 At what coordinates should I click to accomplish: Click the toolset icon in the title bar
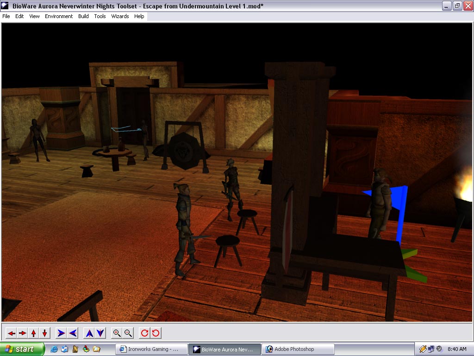(x=5, y=6)
